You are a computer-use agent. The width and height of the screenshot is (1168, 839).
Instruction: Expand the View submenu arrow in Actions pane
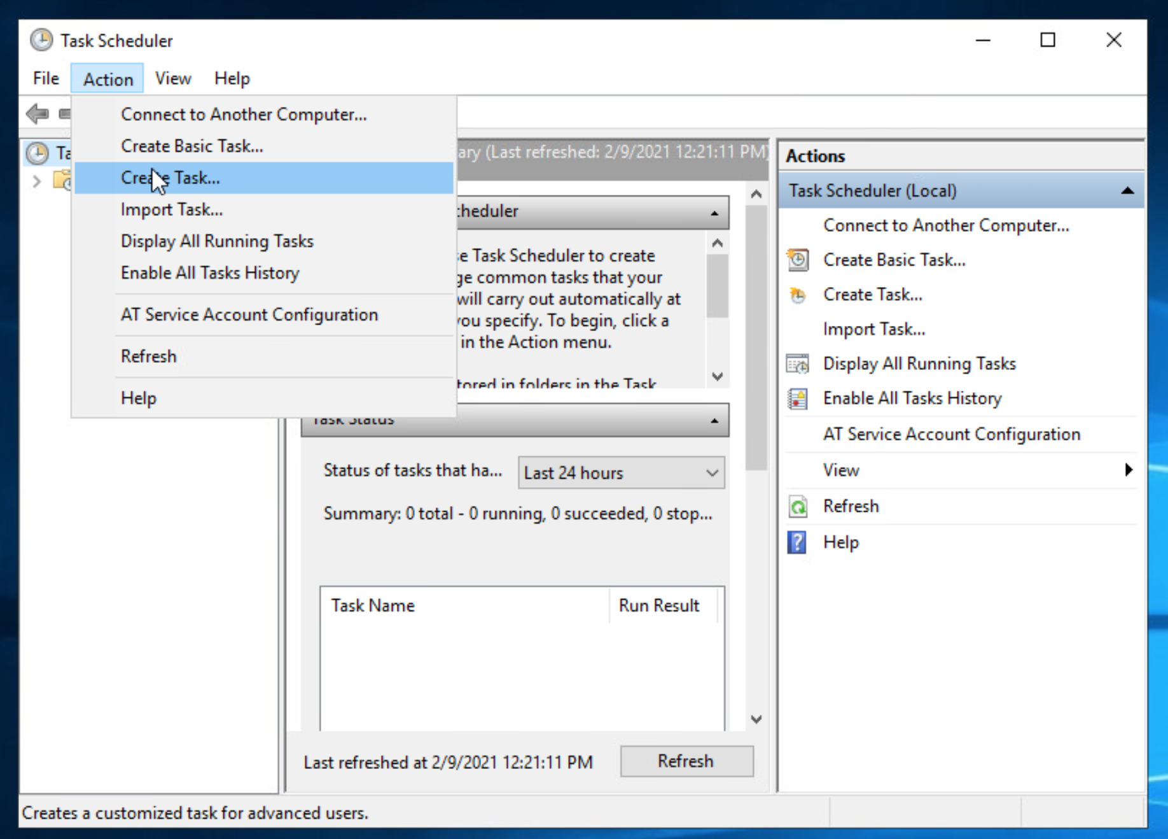pyautogui.click(x=1129, y=470)
